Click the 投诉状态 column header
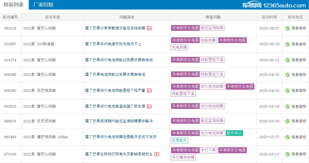This screenshot has width=309, height=163. coord(295,17)
